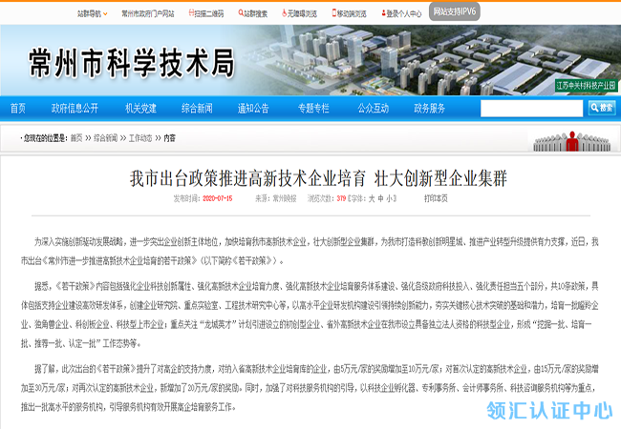621x429 pixels.
Task: Click the 常州市科学技术局 banner title
Action: point(132,63)
